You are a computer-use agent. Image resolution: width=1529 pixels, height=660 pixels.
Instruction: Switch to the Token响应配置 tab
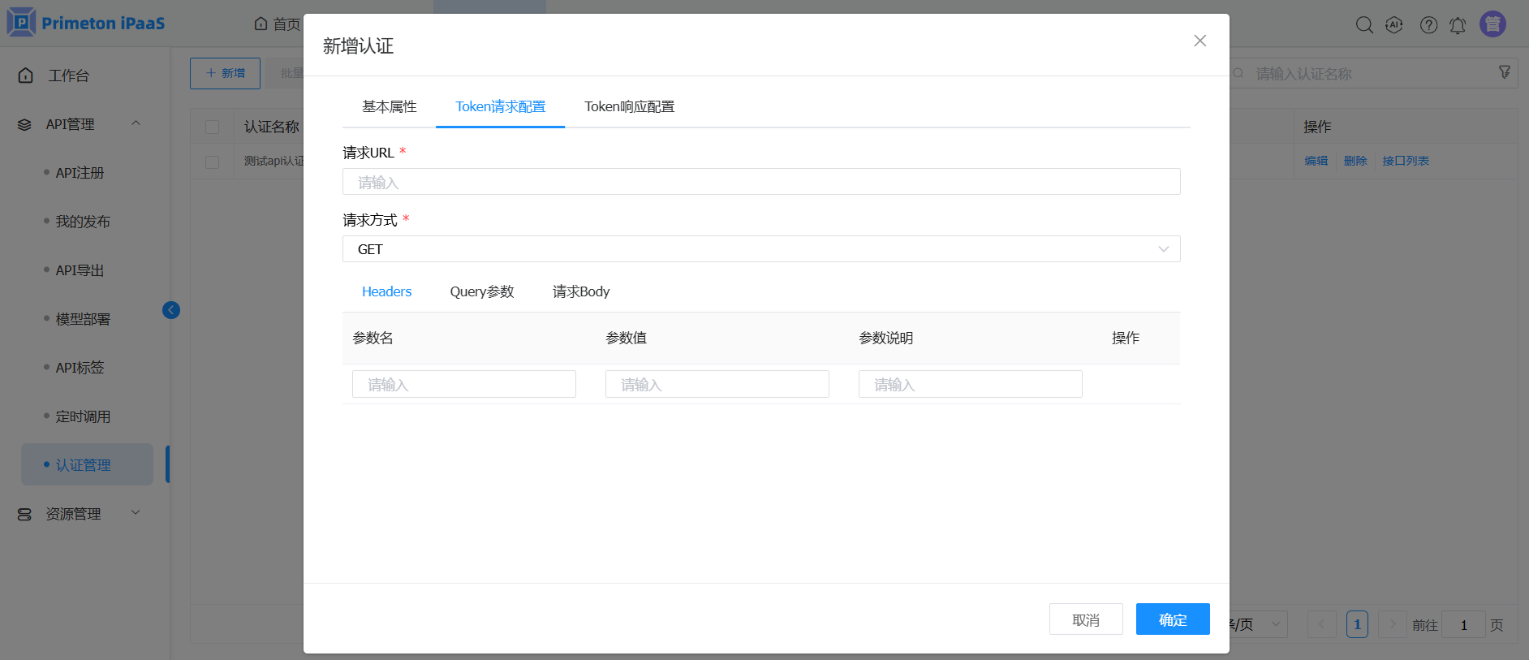point(629,106)
